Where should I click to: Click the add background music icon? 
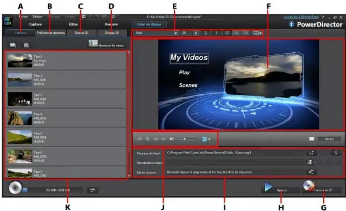(x=311, y=153)
